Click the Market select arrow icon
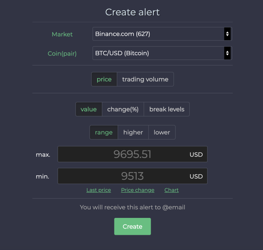This screenshot has height=250, width=263. (227, 34)
